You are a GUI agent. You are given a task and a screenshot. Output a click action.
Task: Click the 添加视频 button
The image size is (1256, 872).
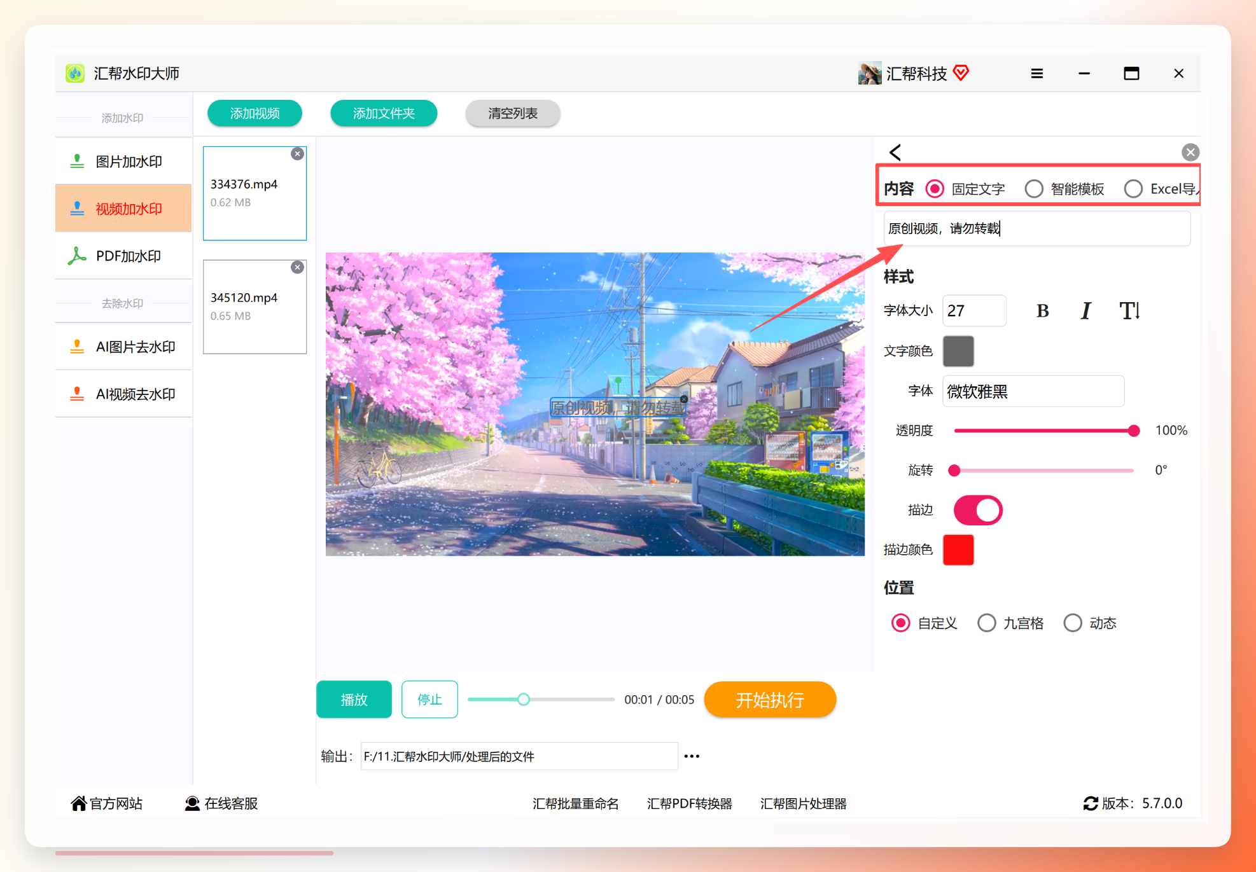click(x=255, y=113)
